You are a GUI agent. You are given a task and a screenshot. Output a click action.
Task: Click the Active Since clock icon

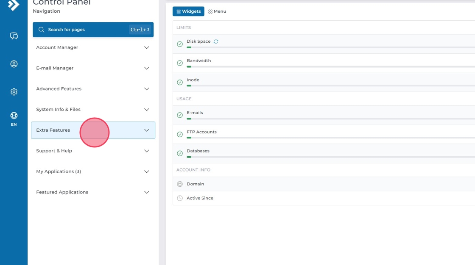(180, 198)
